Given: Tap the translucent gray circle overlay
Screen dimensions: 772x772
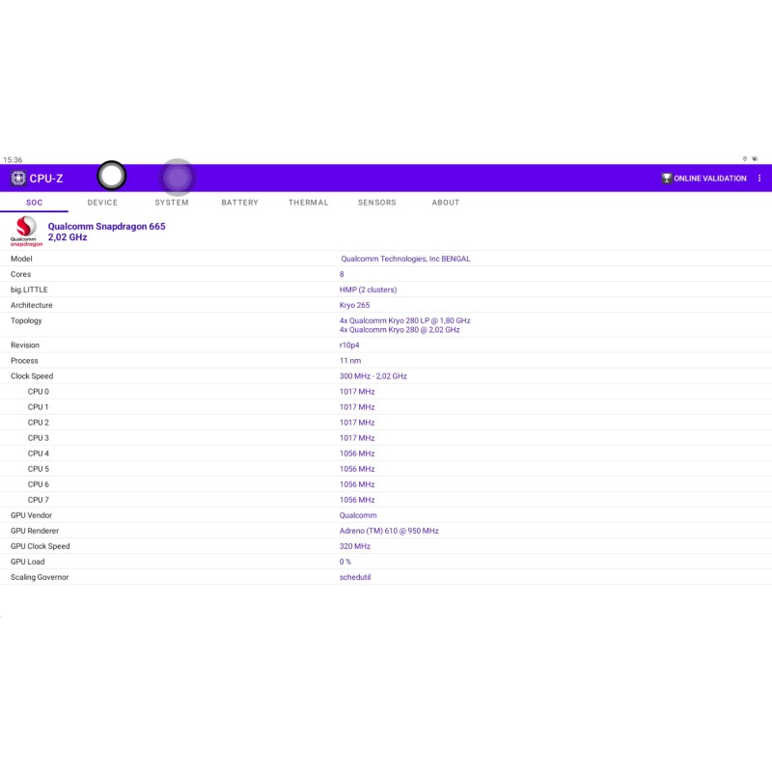Looking at the screenshot, I should coord(177,178).
